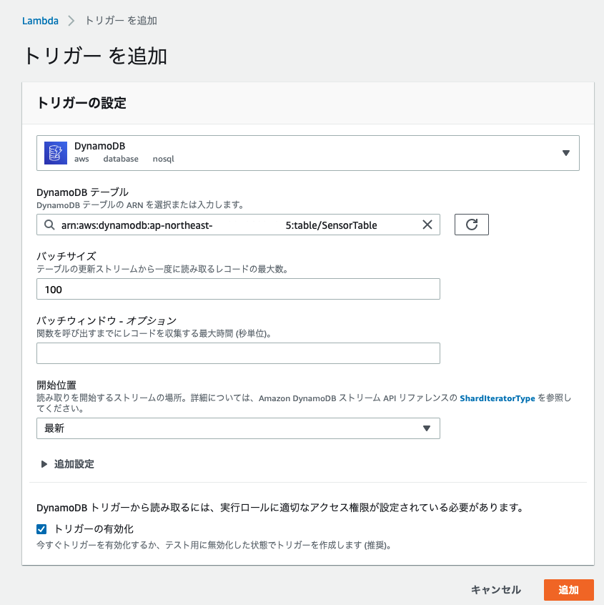Click the nosql tag under DynamoDB

point(164,159)
